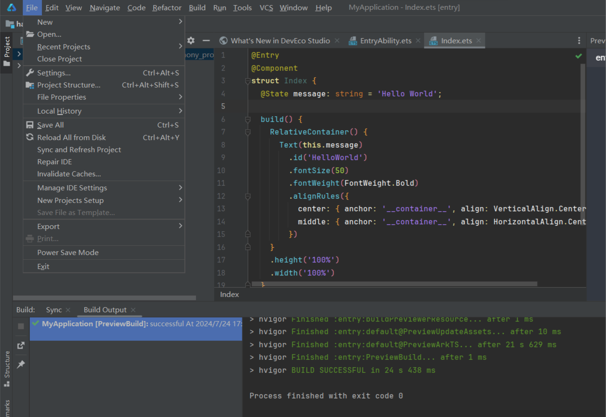Open the Structure tool window sidebar button
Image resolution: width=606 pixels, height=417 pixels.
pyautogui.click(x=7, y=369)
